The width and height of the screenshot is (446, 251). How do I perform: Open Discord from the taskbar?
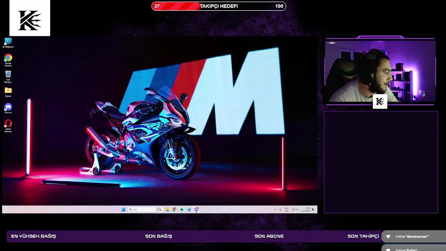197,210
